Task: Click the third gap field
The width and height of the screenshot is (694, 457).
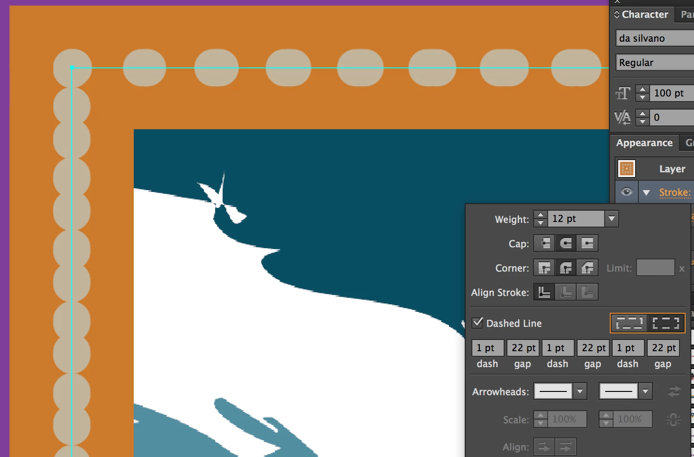Action: click(x=663, y=348)
